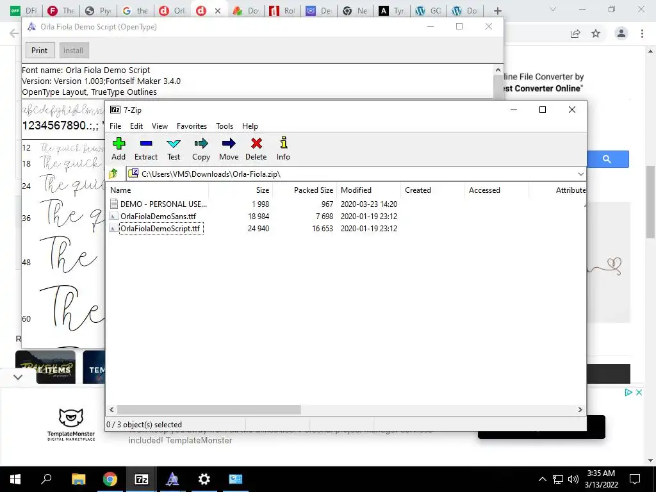The width and height of the screenshot is (656, 492).
Task: Open Windows Start menu
Action: (15, 479)
